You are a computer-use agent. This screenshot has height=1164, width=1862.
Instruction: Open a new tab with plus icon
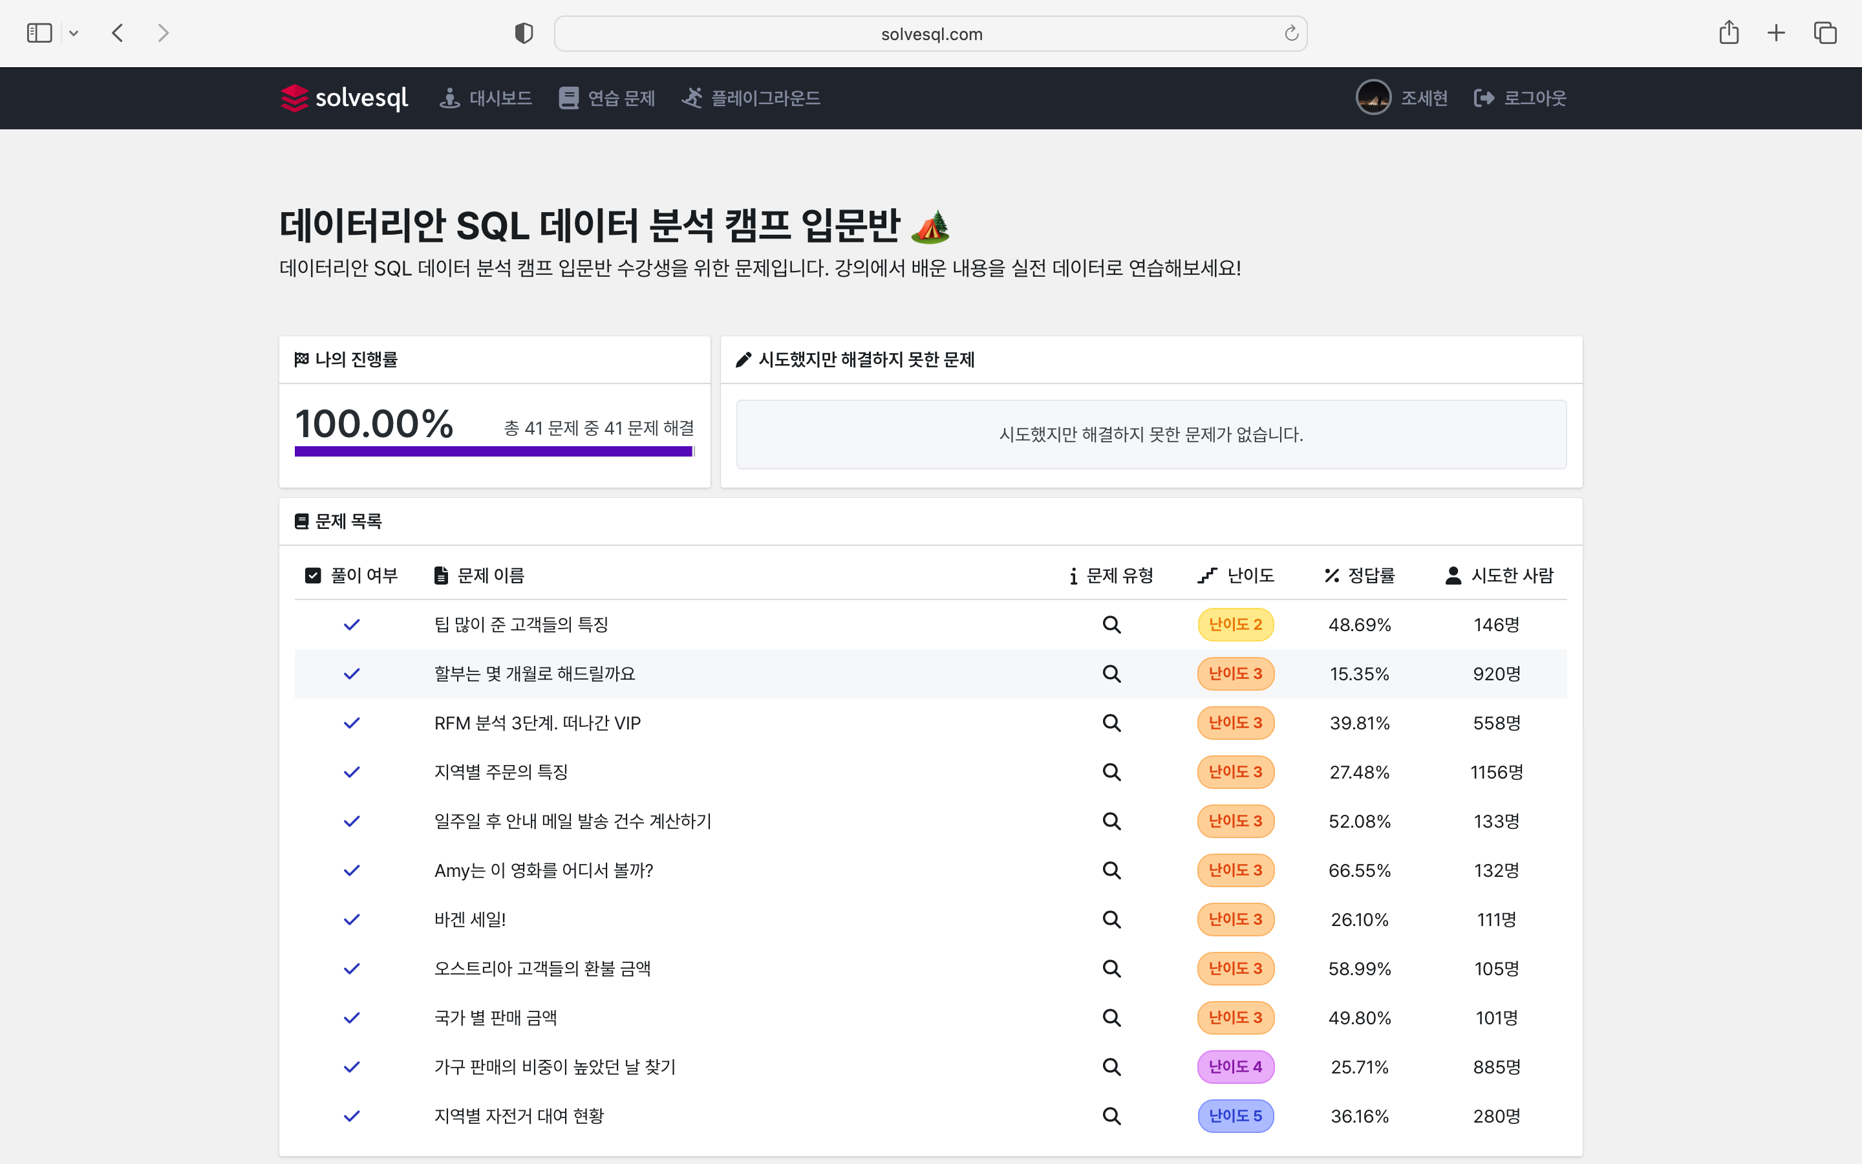(x=1776, y=33)
